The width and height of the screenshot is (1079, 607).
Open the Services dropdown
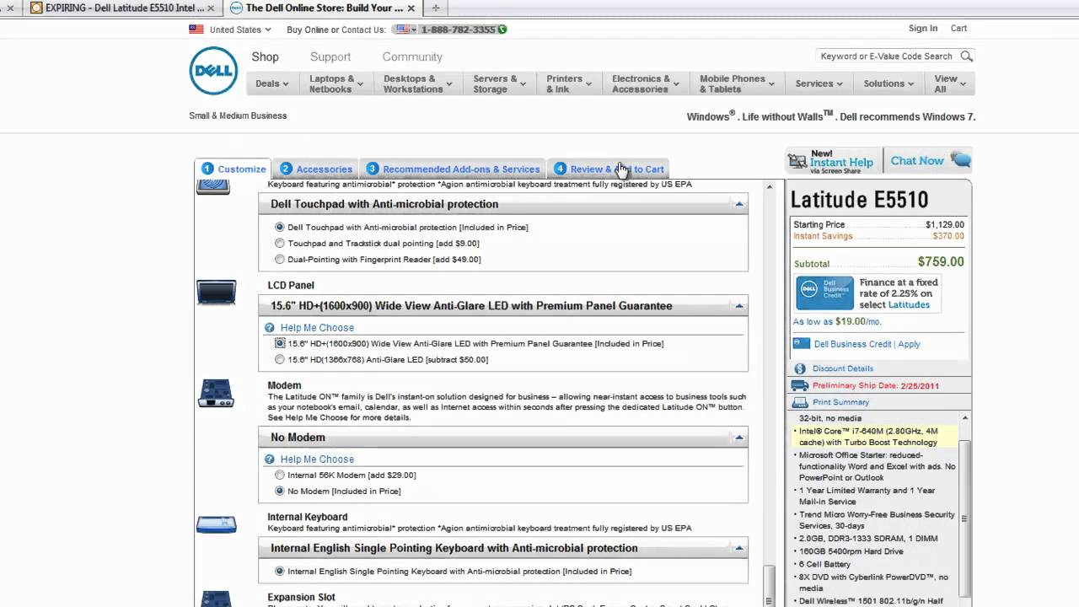pyautogui.click(x=819, y=83)
